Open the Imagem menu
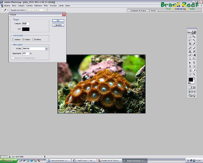The width and height of the screenshot is (203, 163). (21, 5)
